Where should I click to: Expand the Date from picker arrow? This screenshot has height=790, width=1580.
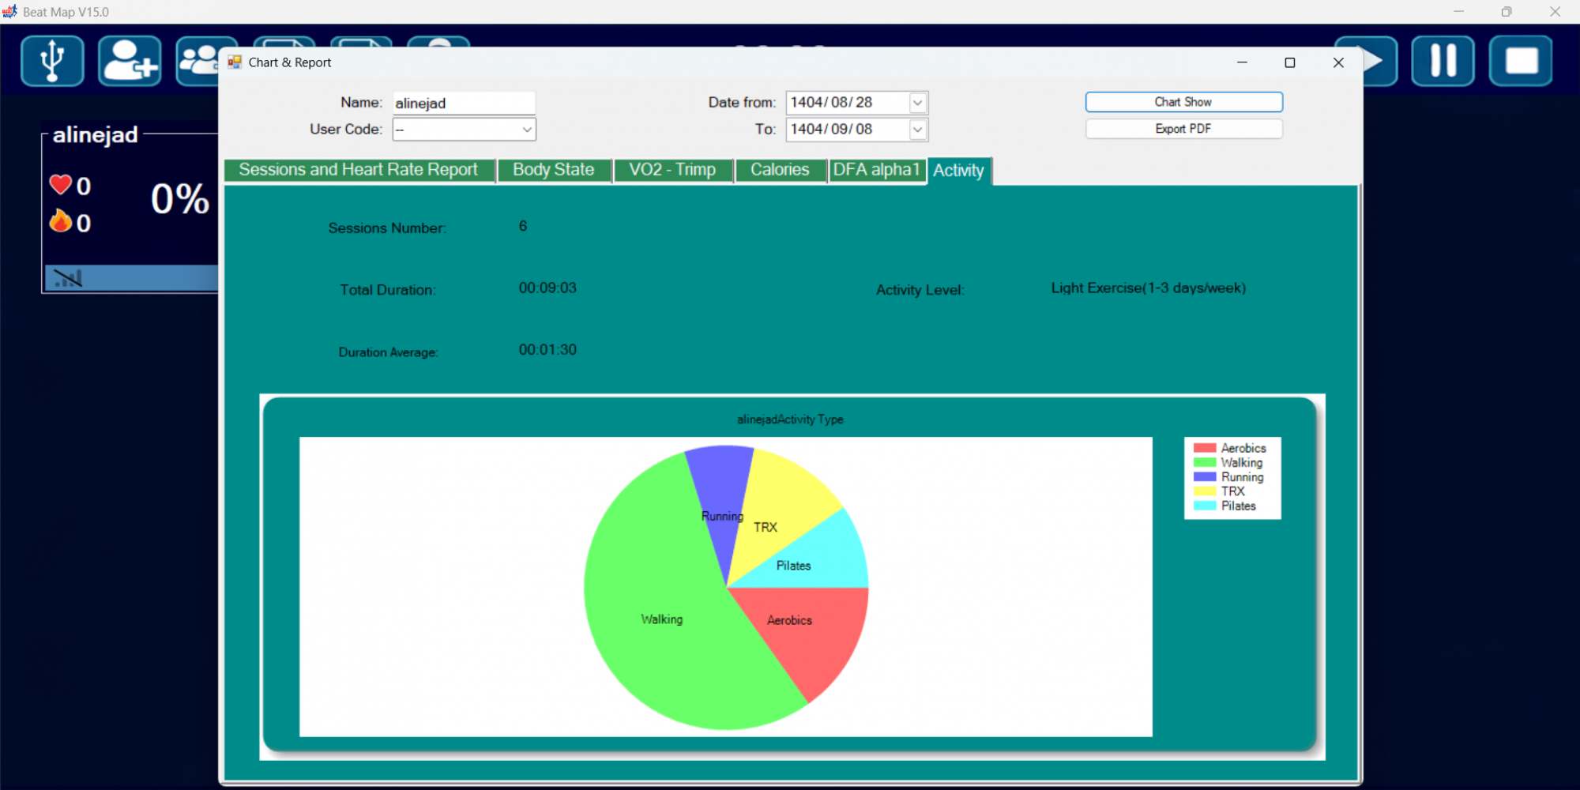917,103
